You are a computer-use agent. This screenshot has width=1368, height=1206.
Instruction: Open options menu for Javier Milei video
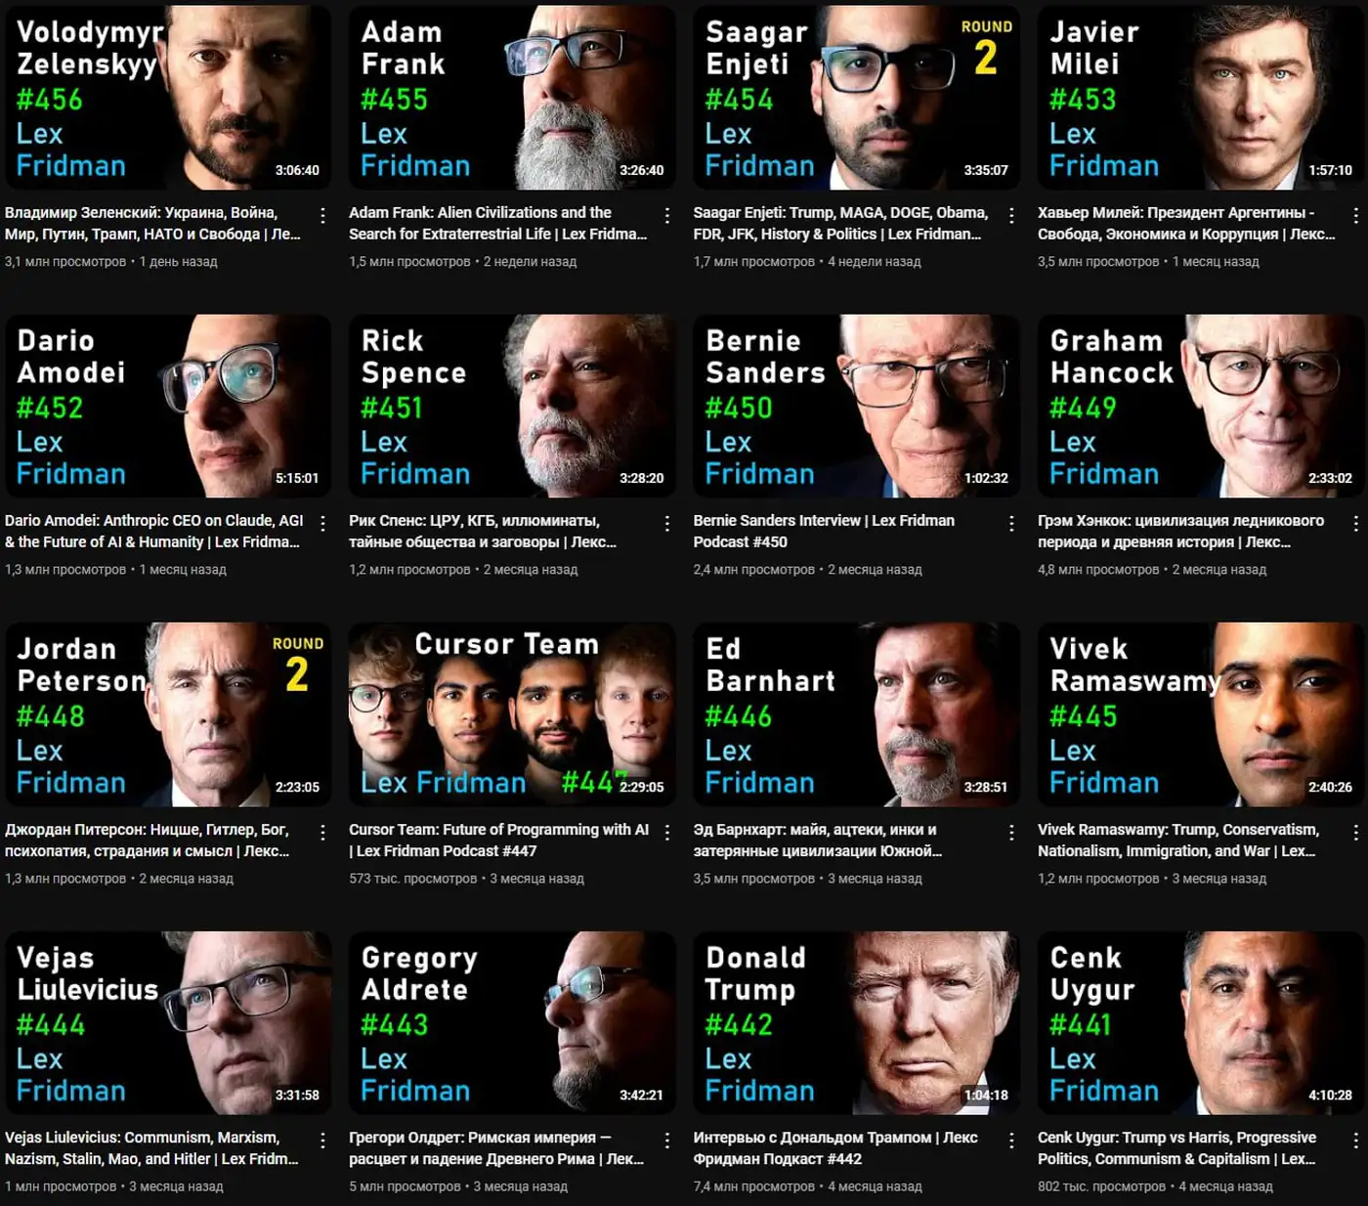click(1355, 215)
